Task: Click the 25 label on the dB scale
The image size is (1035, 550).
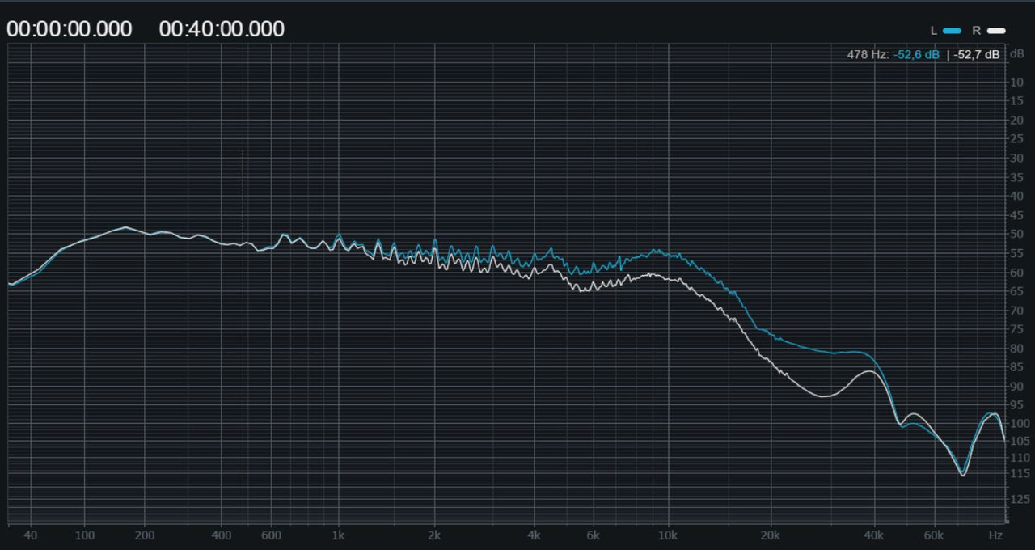Action: [x=1017, y=139]
